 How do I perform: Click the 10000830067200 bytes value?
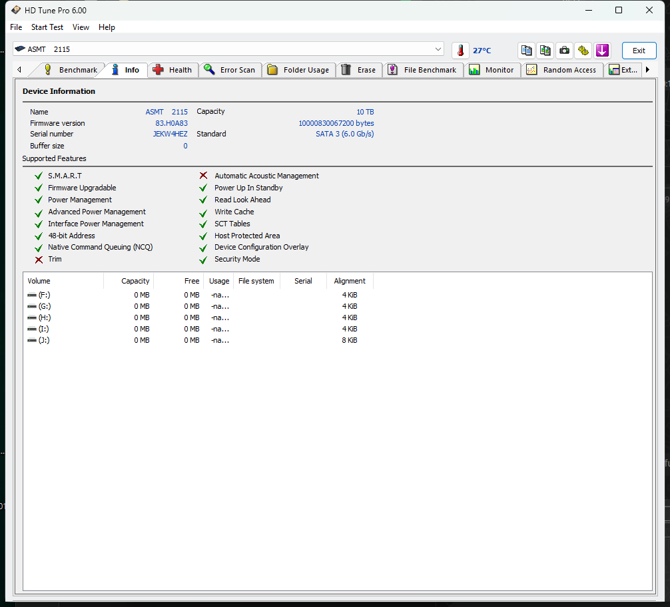click(x=336, y=123)
